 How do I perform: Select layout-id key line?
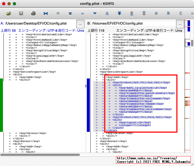(135, 122)
